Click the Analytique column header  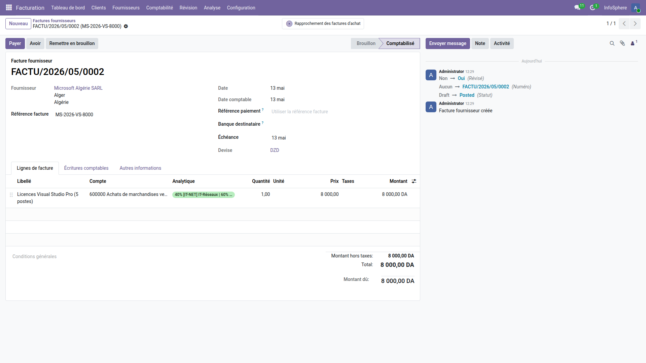(183, 181)
